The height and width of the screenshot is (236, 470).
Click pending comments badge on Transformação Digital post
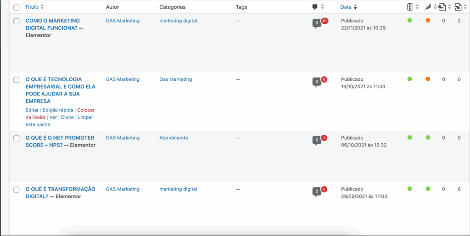click(x=324, y=189)
